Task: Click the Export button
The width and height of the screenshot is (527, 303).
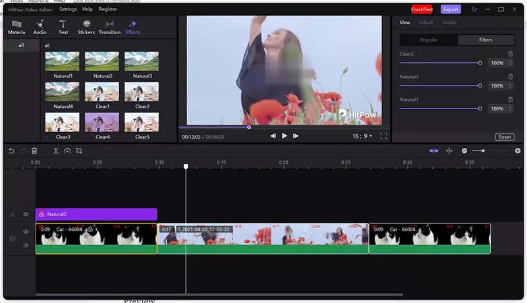Action: (x=451, y=9)
